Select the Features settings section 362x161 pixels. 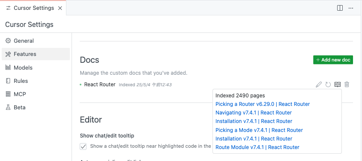36,54
